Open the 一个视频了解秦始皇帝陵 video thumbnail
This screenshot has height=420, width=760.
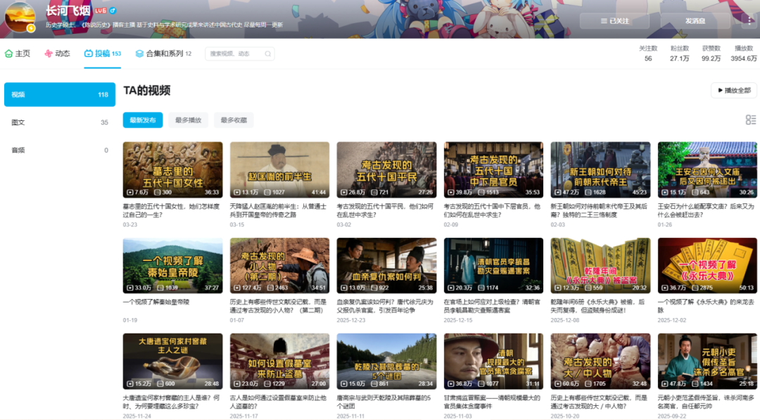[x=172, y=265]
